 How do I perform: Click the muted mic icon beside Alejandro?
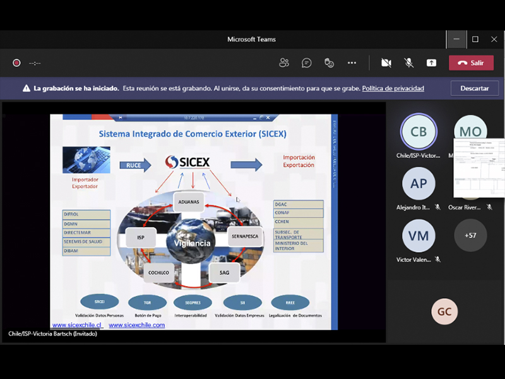click(x=437, y=207)
